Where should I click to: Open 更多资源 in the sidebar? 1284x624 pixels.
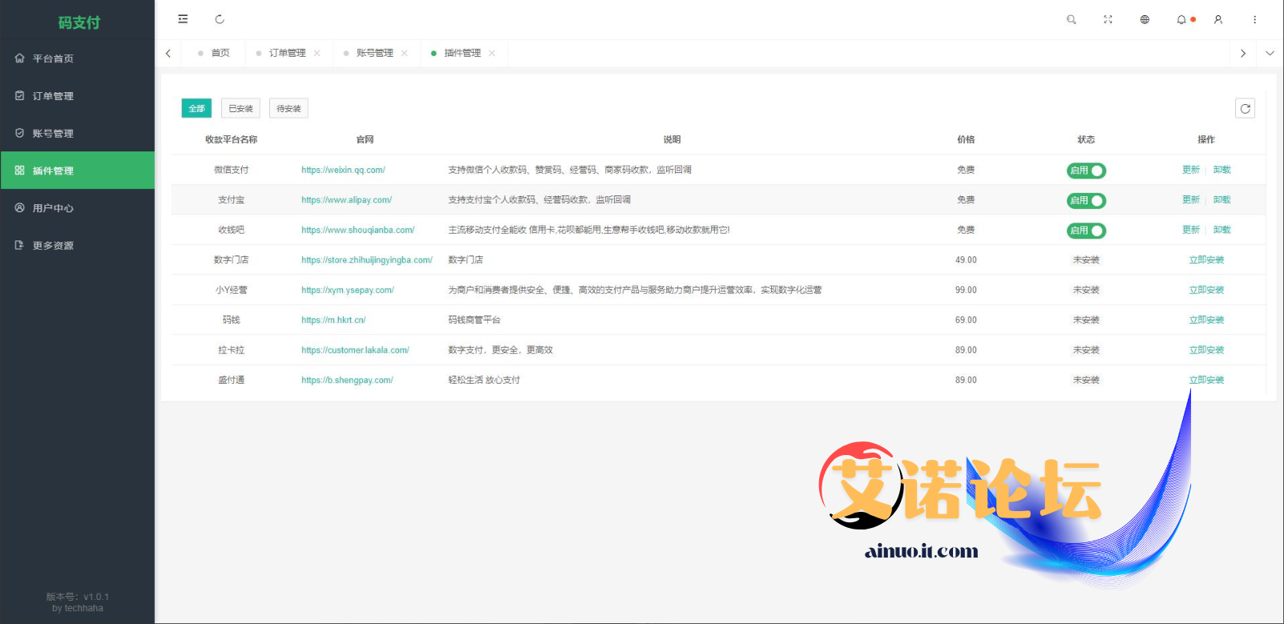pos(77,245)
